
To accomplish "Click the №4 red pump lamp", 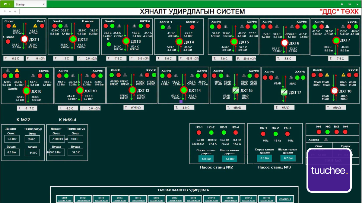I will coord(345,132).
